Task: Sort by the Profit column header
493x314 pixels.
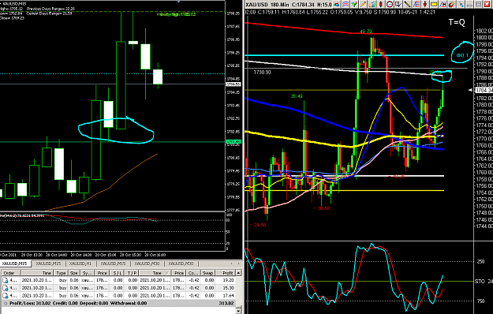Action: 225,273
